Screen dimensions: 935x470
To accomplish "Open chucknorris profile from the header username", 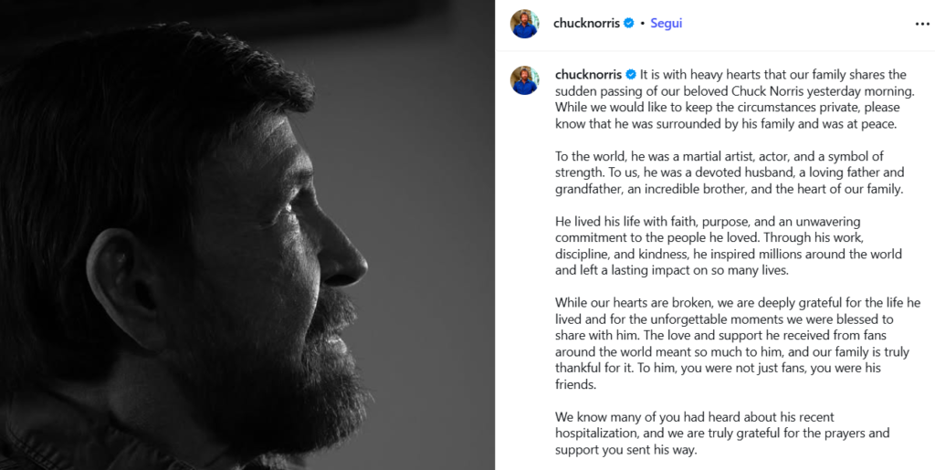I will coord(586,24).
